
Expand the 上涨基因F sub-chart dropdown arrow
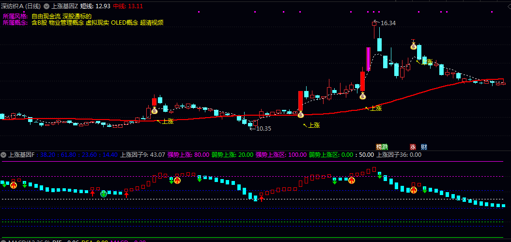pos(4,155)
